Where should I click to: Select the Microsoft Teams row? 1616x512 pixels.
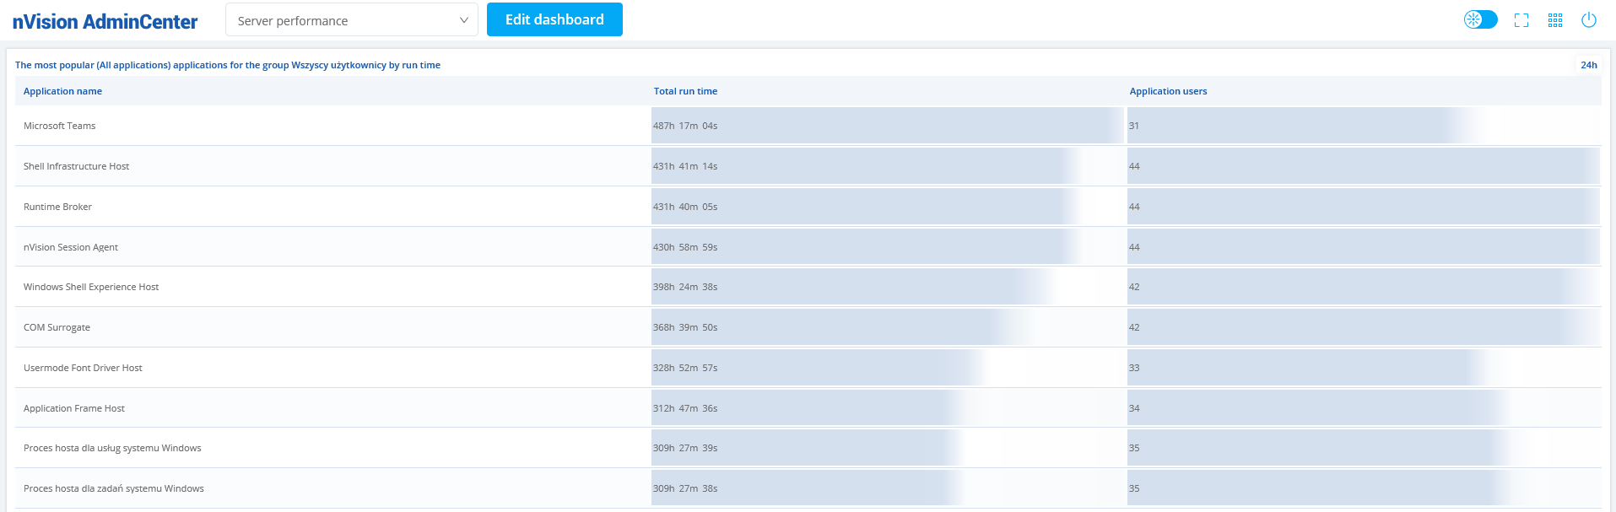pos(60,126)
